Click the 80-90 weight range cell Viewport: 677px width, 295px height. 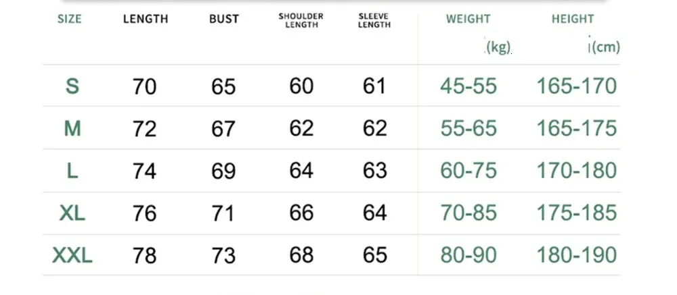click(468, 255)
